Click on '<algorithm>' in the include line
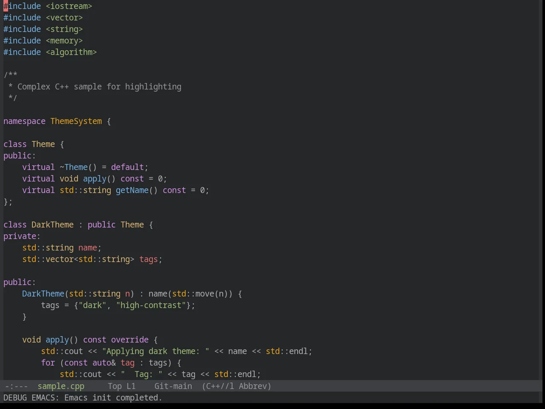The width and height of the screenshot is (545, 409). [x=71, y=52]
